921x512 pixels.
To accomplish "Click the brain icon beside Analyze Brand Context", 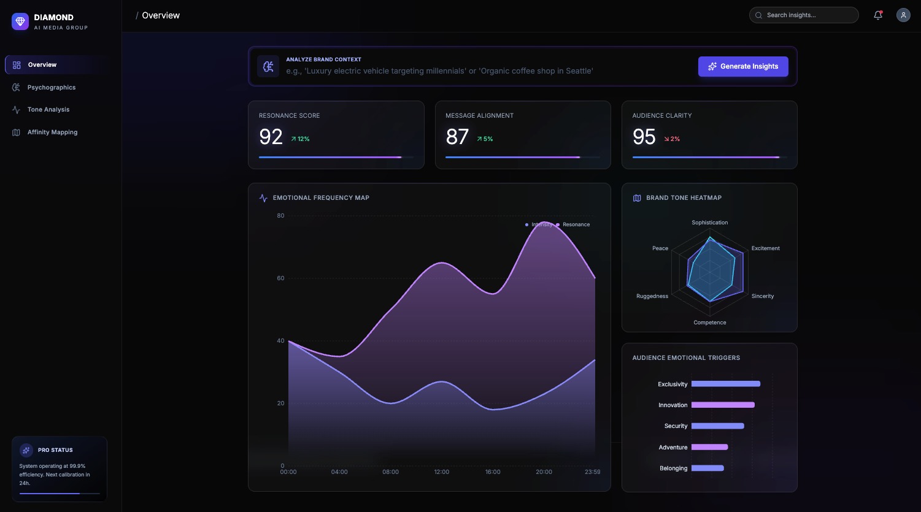I will (x=268, y=66).
